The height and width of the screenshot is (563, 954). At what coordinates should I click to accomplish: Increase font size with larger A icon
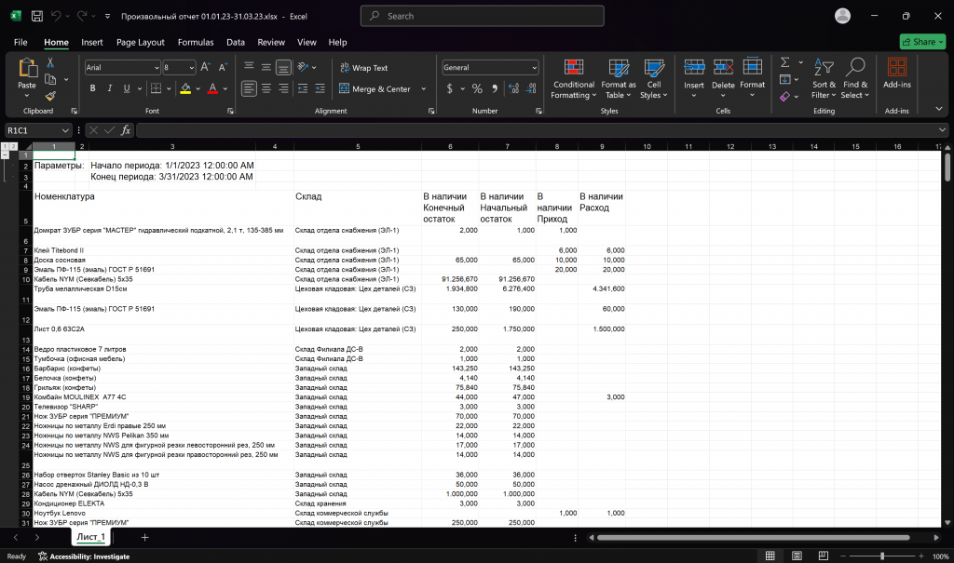pyautogui.click(x=206, y=68)
